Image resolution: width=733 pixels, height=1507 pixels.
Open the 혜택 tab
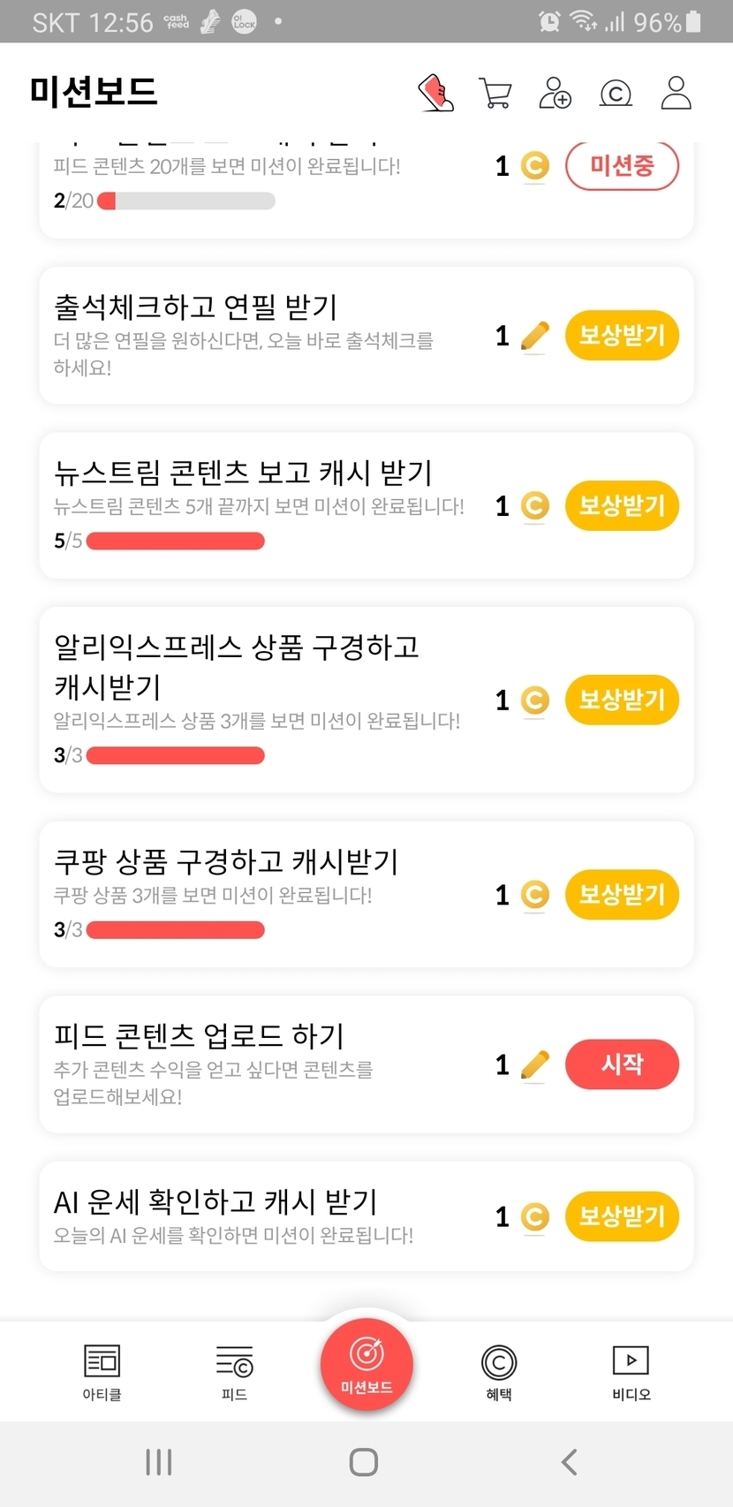pyautogui.click(x=499, y=1372)
